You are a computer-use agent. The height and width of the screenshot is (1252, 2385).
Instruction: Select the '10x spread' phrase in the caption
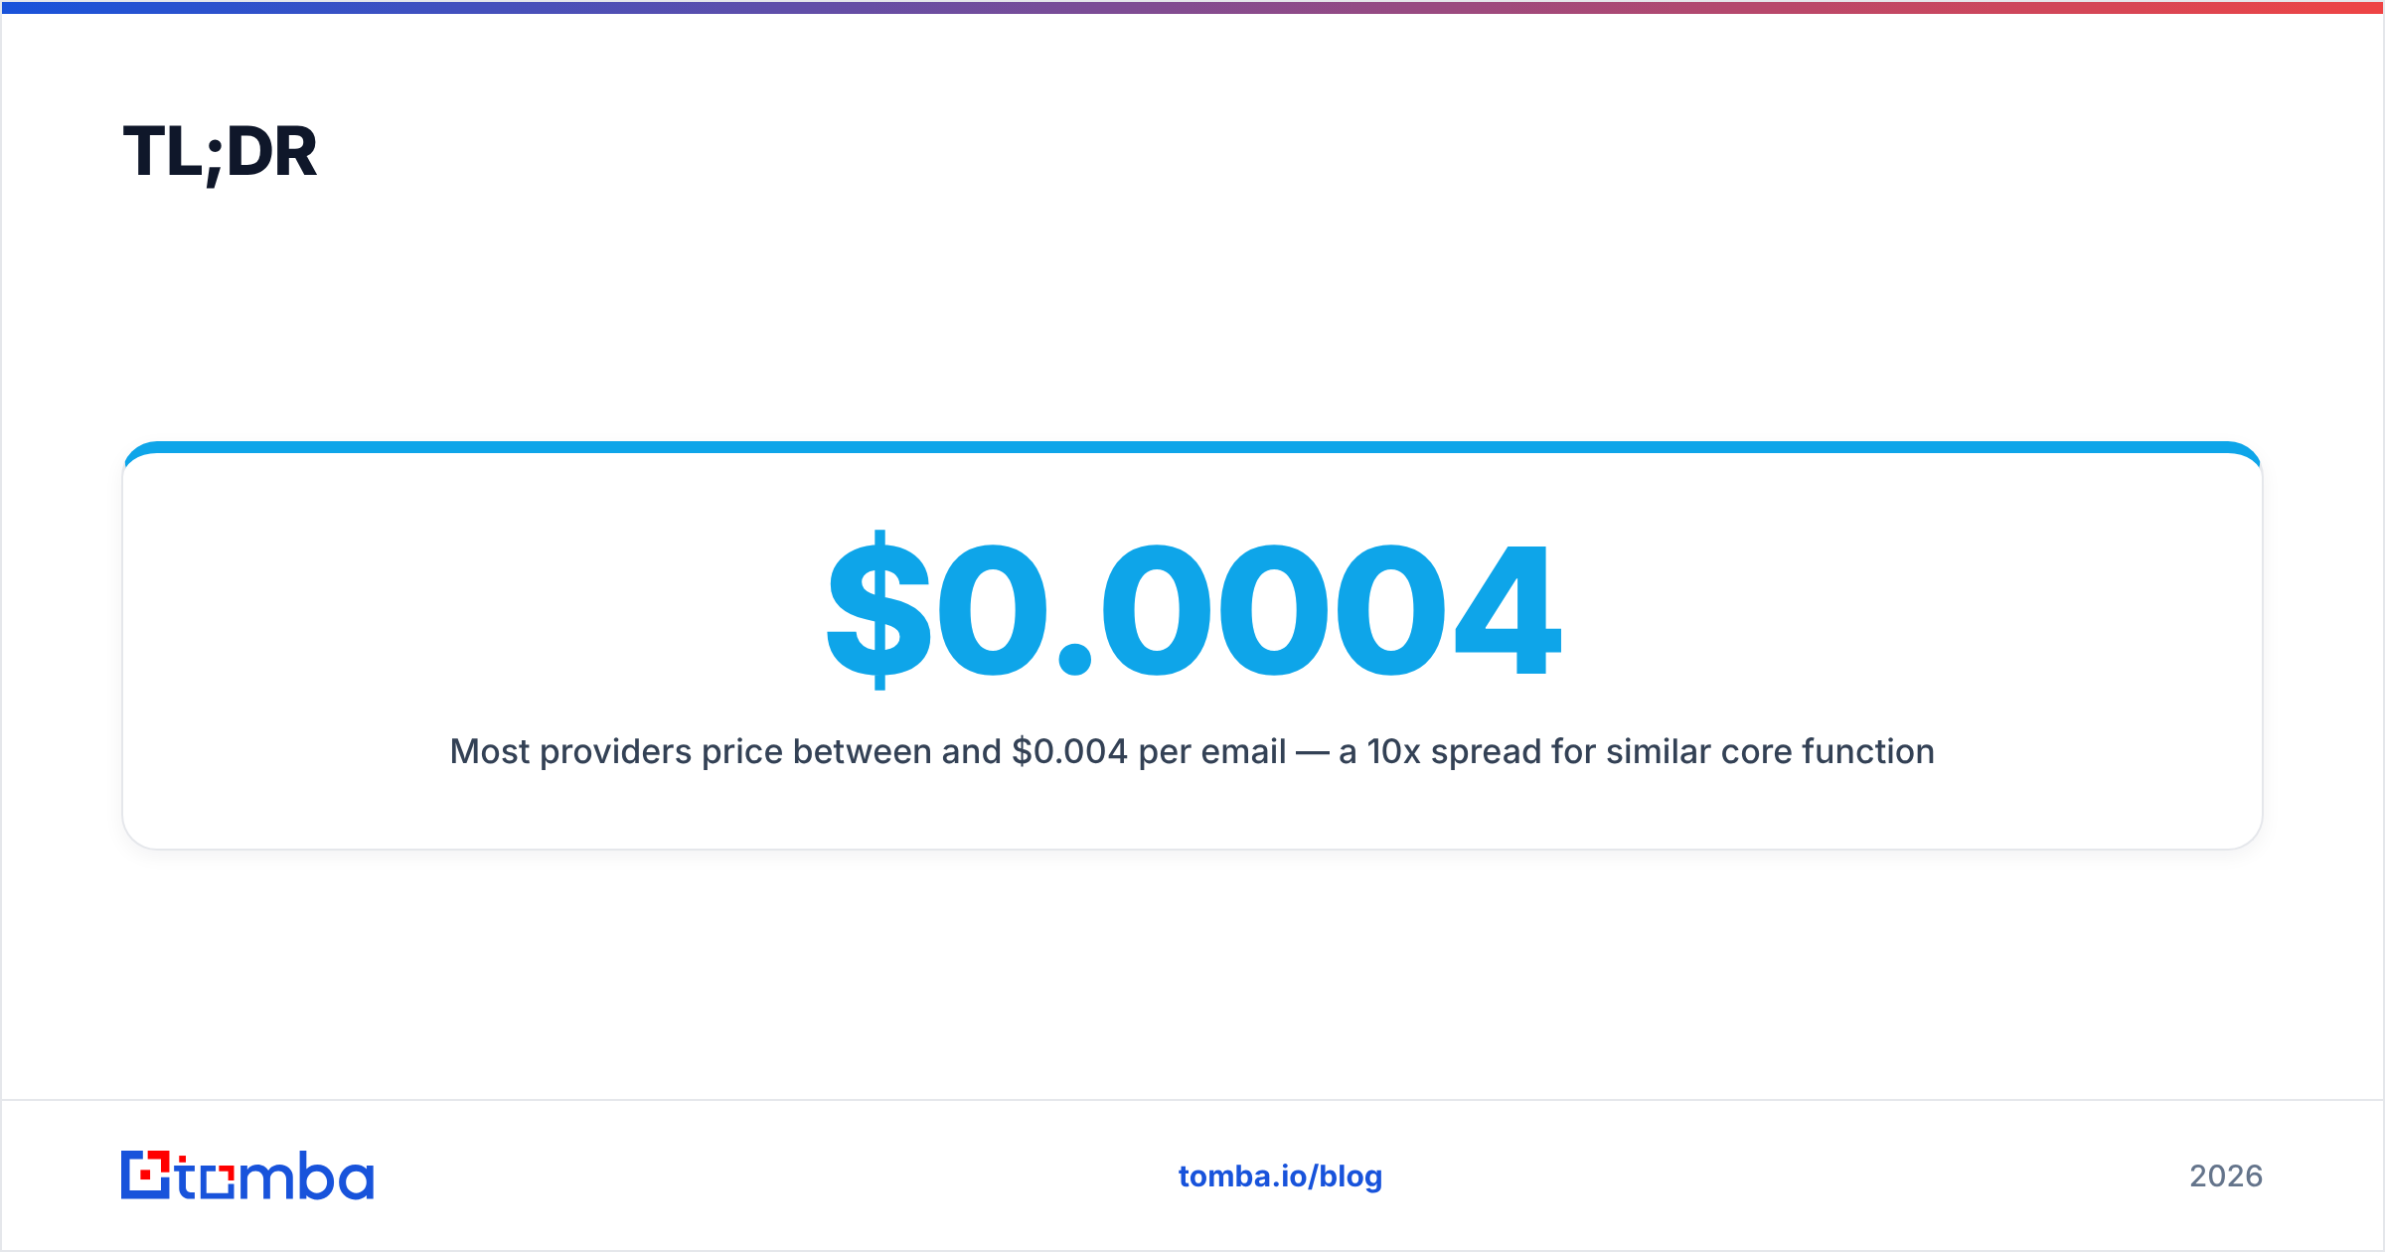[1454, 752]
